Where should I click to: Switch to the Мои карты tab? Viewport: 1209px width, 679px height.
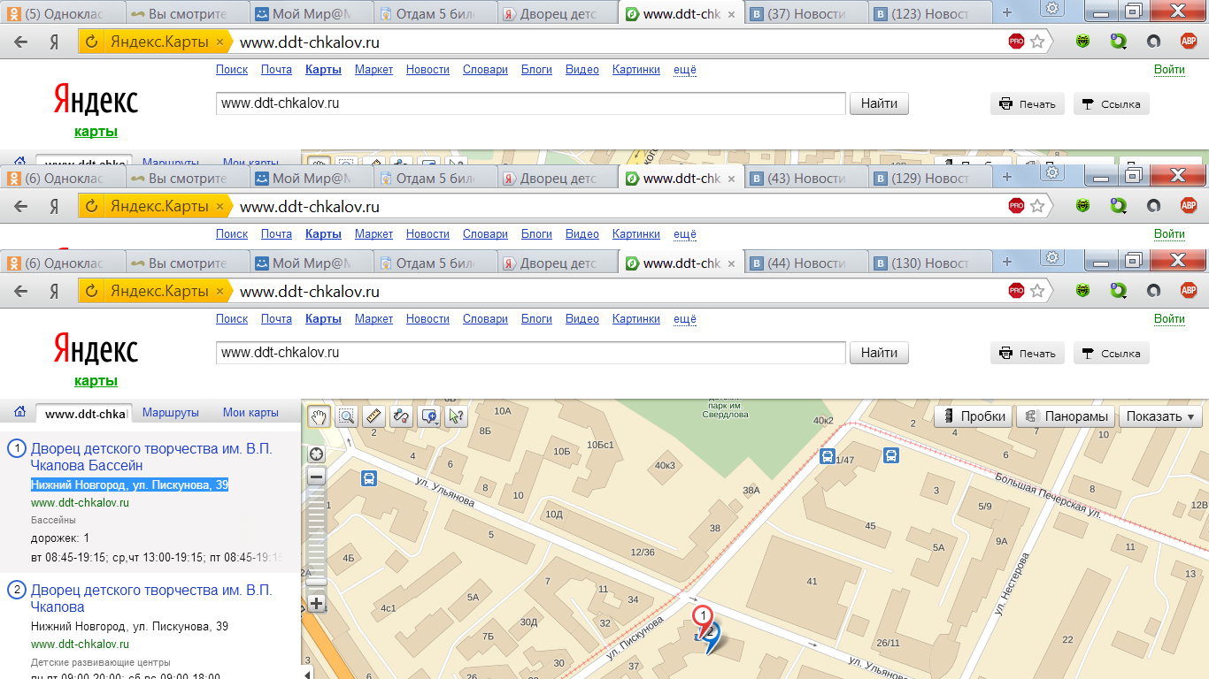[x=250, y=412]
